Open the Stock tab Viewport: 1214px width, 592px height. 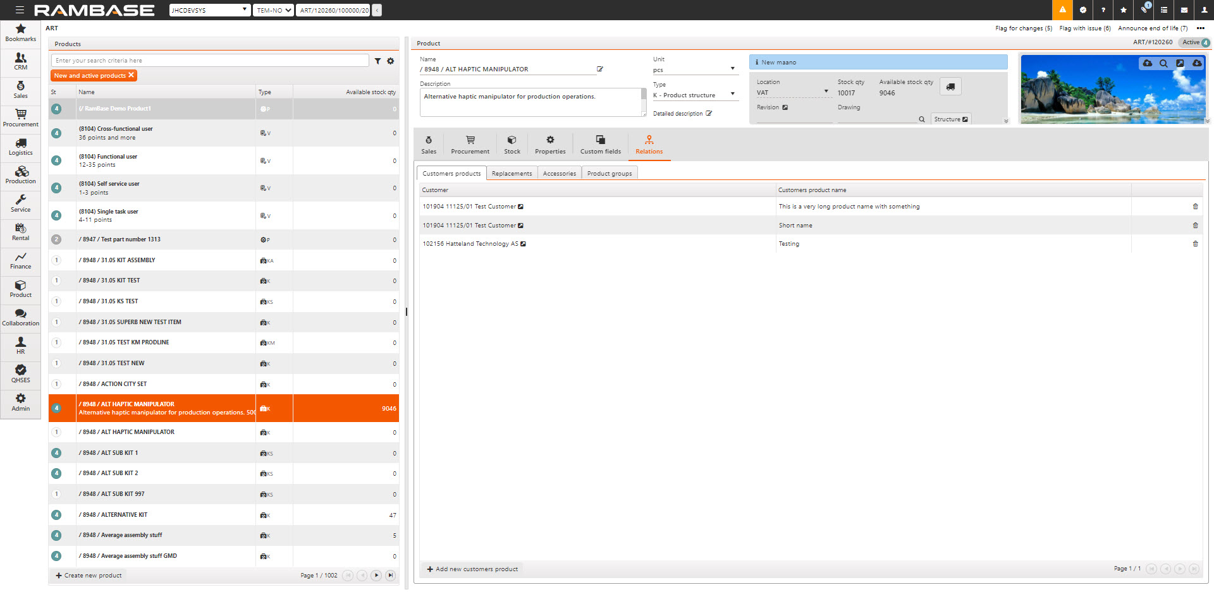(512, 145)
